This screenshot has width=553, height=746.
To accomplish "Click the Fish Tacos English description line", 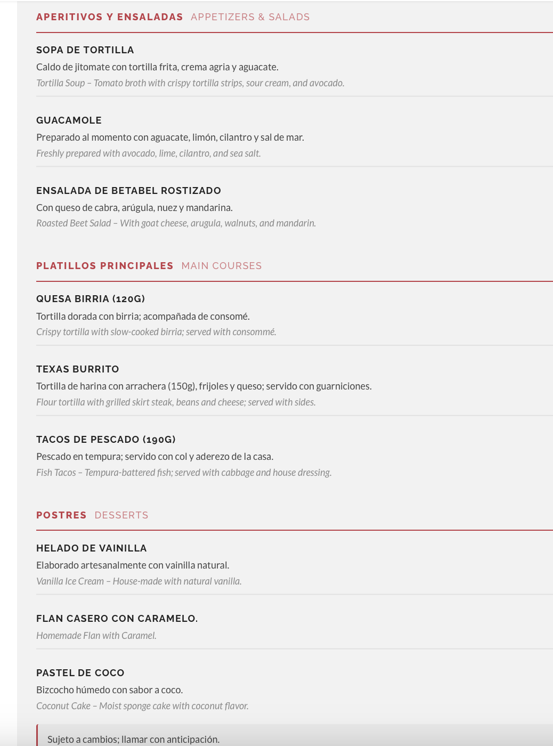I will point(184,473).
